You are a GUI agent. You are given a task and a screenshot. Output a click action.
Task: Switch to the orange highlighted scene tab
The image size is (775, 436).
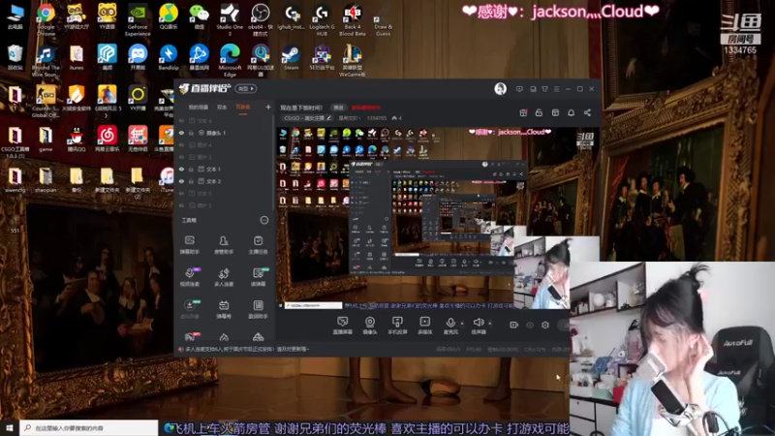243,107
